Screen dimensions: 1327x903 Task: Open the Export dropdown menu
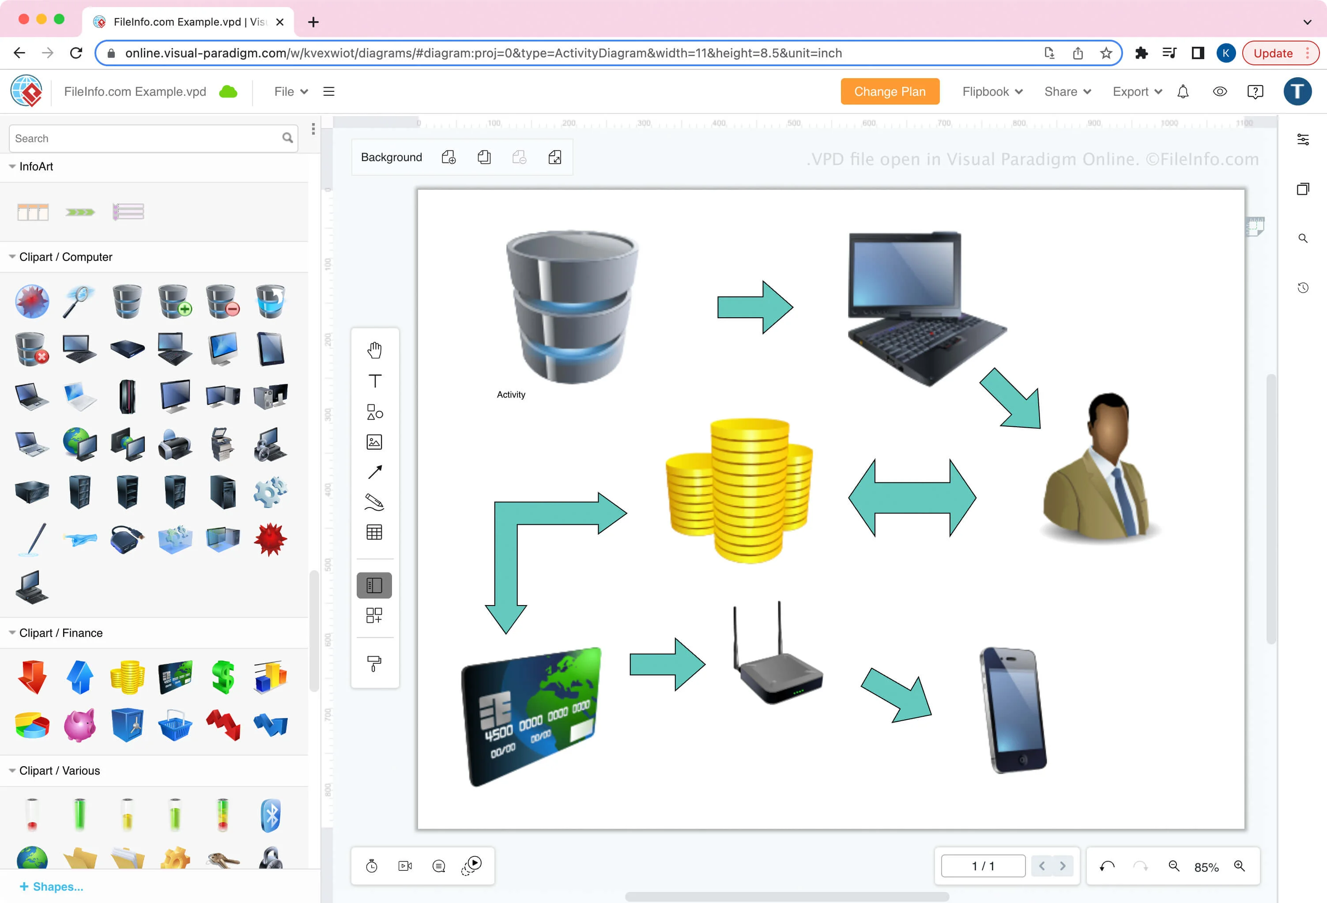tap(1137, 92)
